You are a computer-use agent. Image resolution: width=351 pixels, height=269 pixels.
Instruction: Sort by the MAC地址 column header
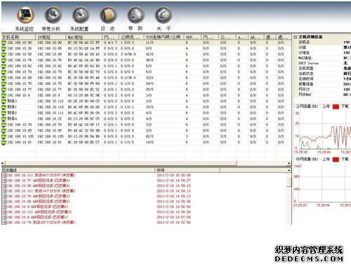84,37
